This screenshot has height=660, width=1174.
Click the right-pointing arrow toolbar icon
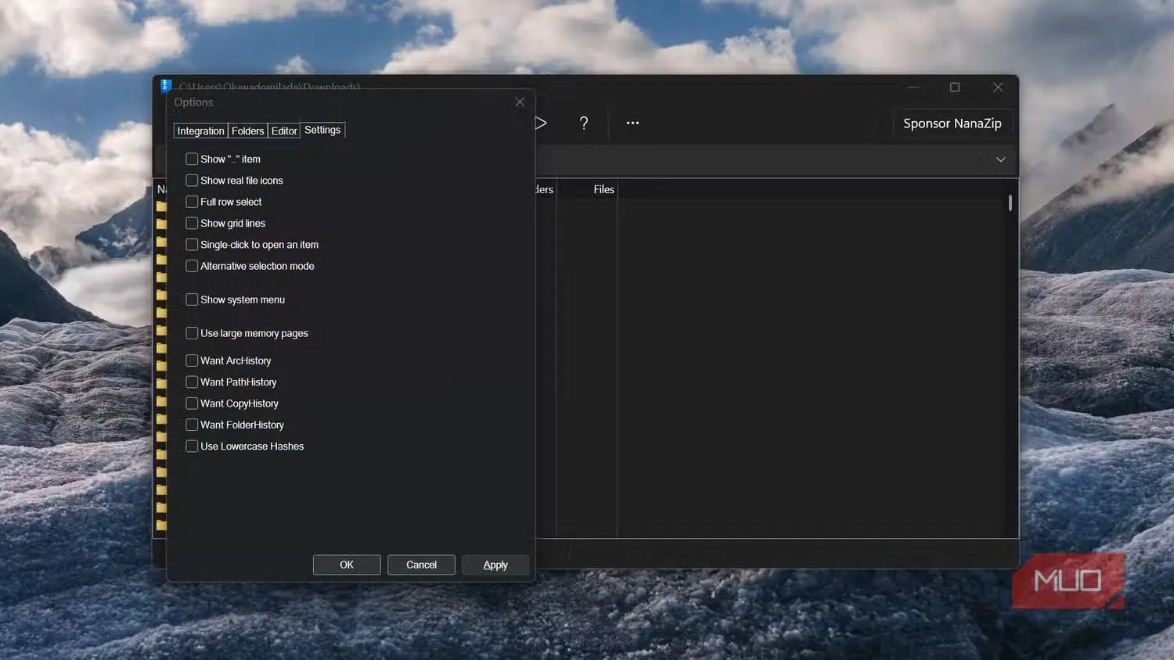pyautogui.click(x=541, y=123)
